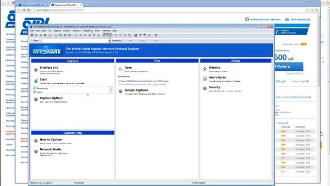The height and width of the screenshot is (186, 330).
Task: Save this capture file toolbar icon
Action: click(61, 35)
